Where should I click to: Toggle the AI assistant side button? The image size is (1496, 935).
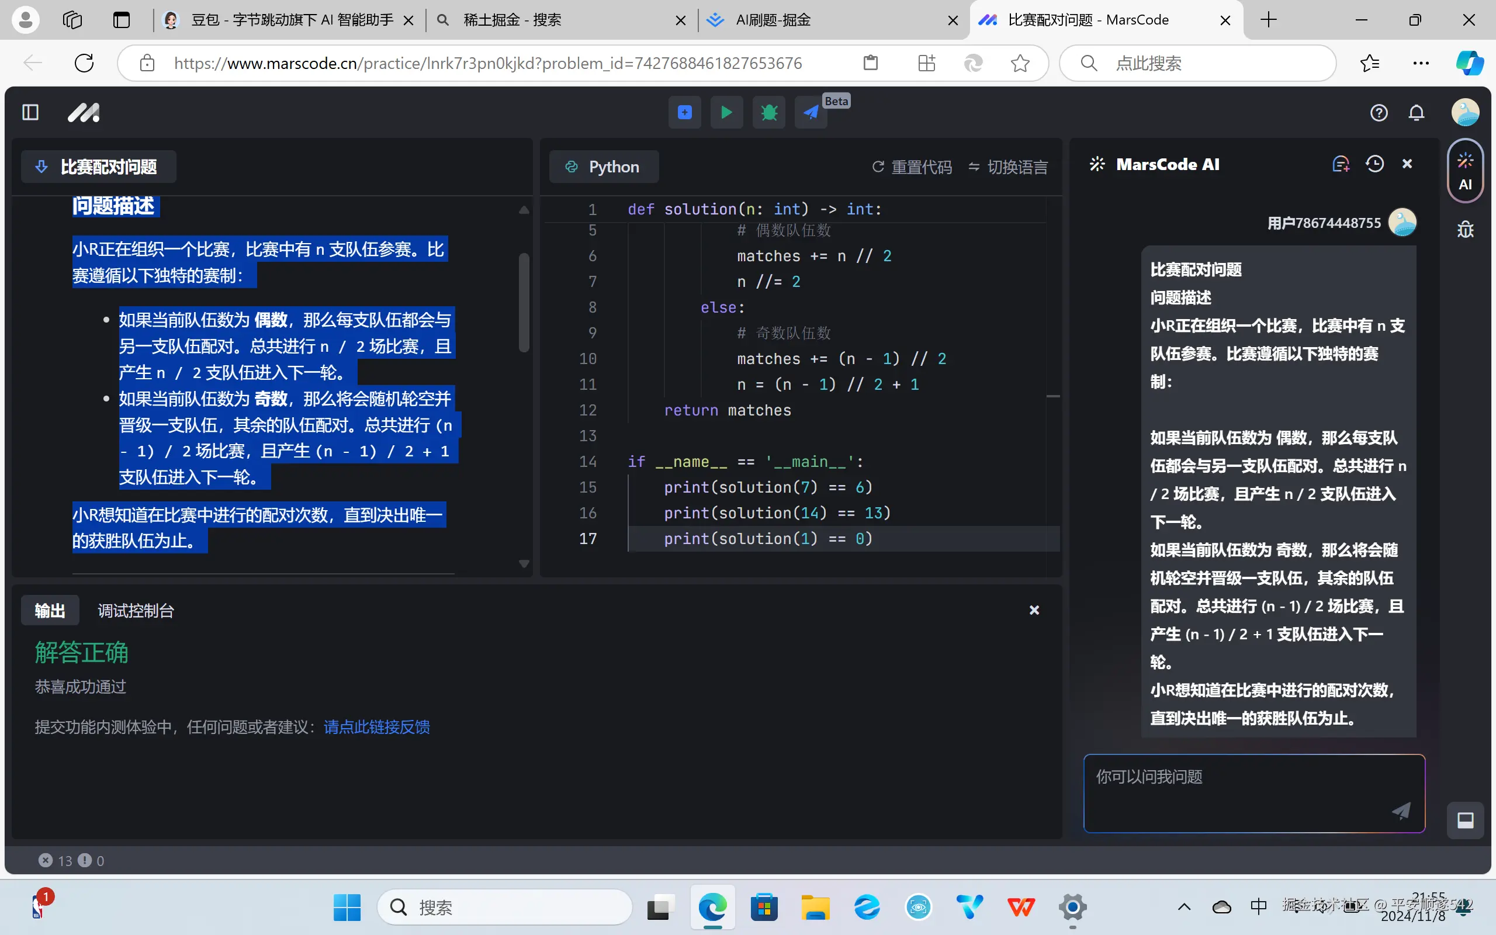coord(1464,171)
